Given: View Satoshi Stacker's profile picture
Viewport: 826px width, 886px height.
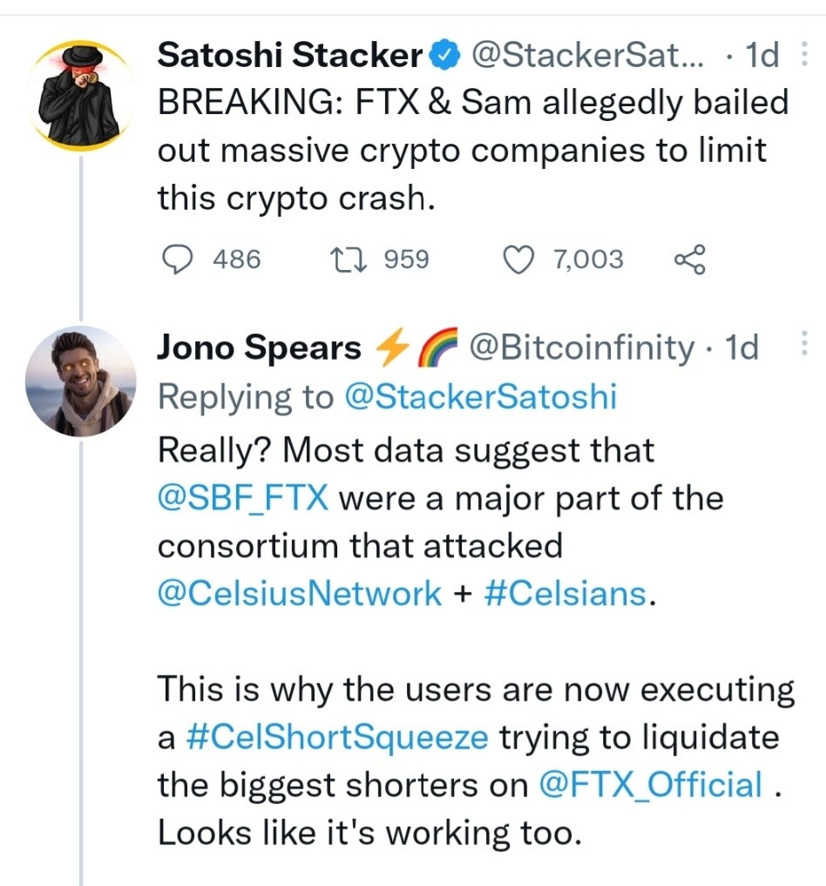Looking at the screenshot, I should pyautogui.click(x=81, y=96).
